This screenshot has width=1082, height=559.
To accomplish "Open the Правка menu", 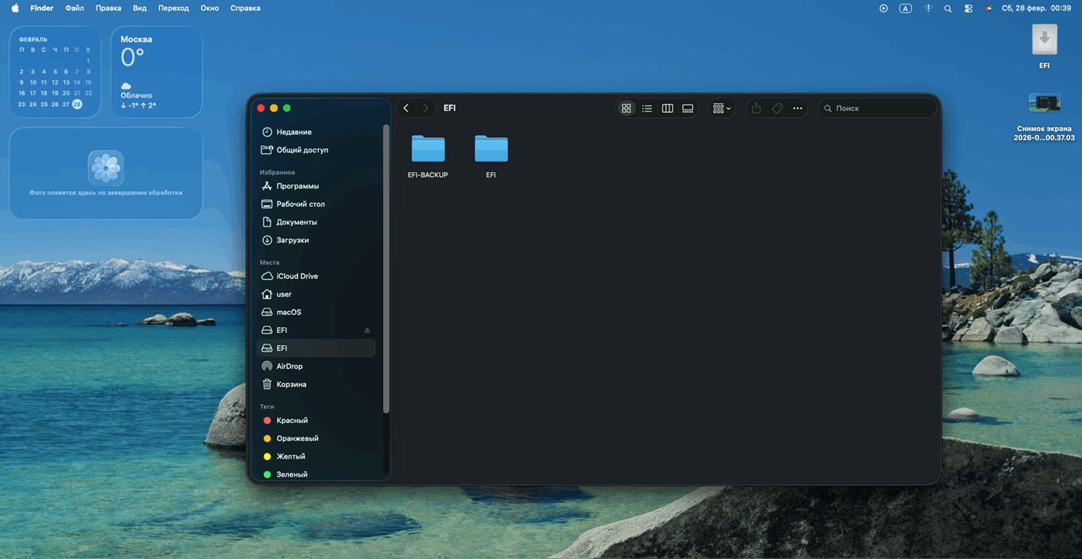I will pyautogui.click(x=108, y=8).
